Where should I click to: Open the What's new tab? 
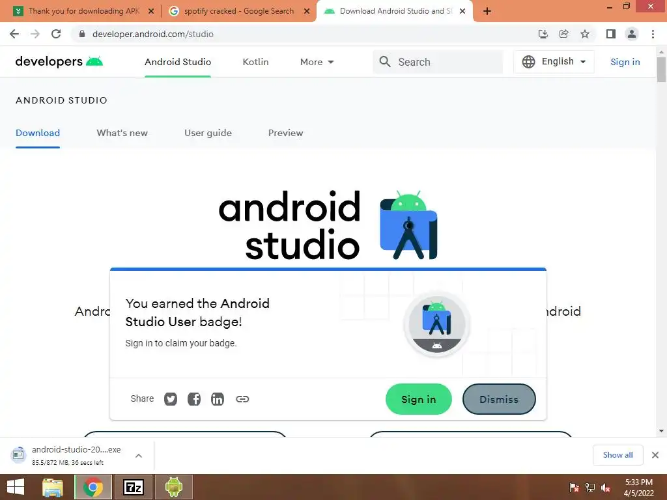click(122, 133)
